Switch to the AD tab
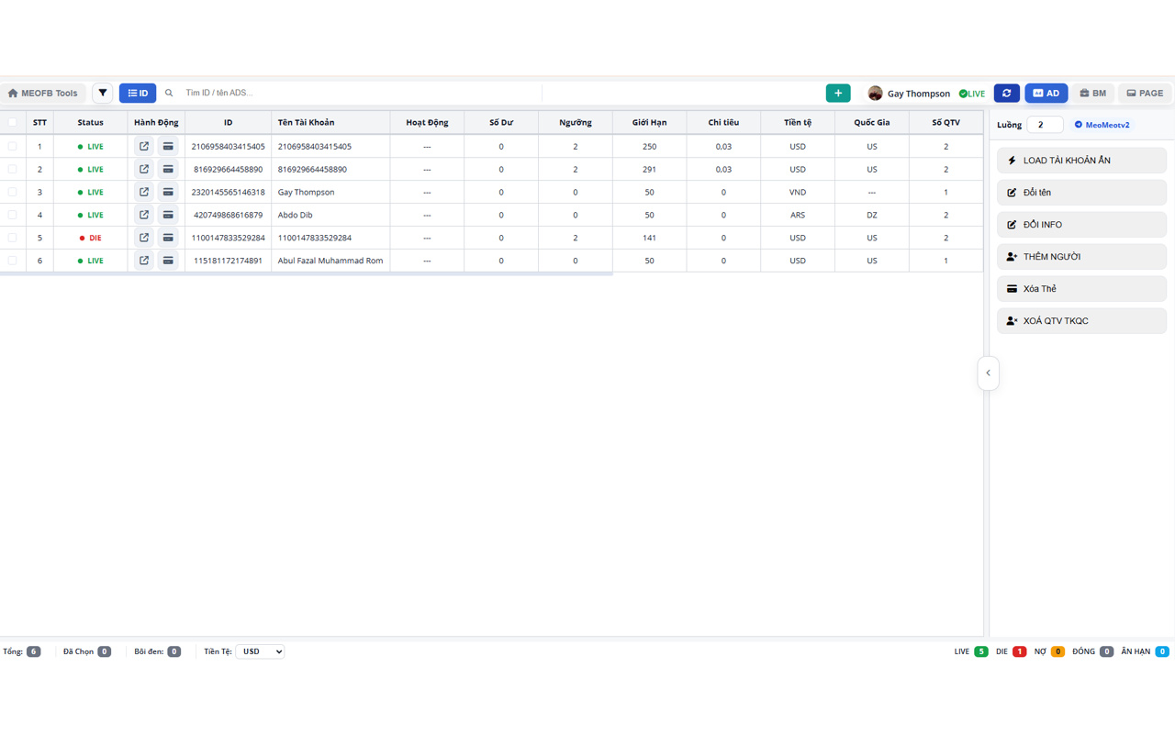This screenshot has width=1175, height=734. pos(1046,93)
